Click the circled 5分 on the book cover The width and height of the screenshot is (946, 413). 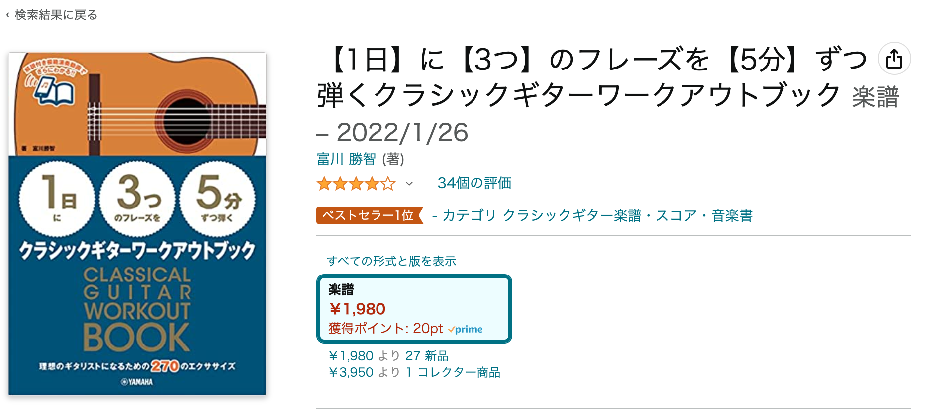218,199
